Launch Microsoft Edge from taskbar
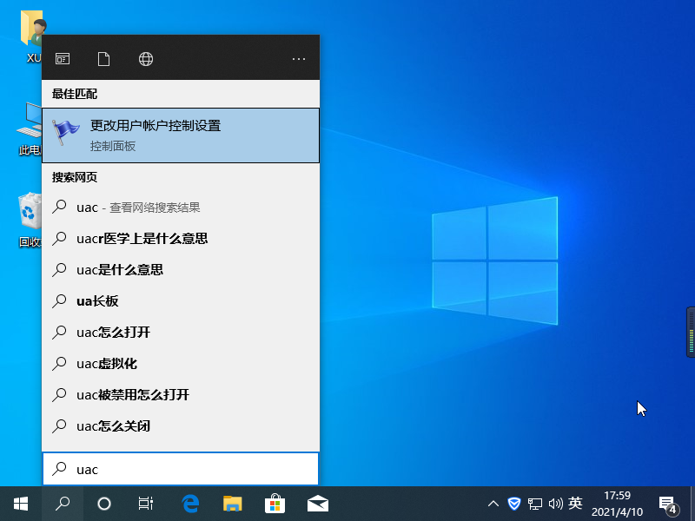Screen dimensions: 695x521 [189, 504]
